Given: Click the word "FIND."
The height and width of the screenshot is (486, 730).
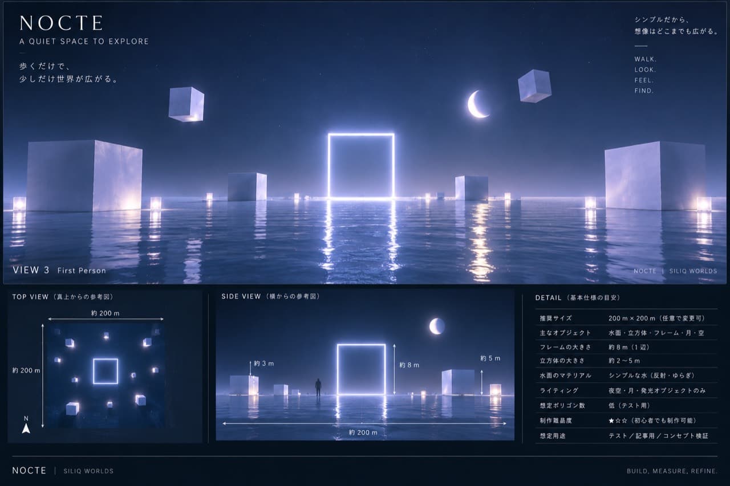Looking at the screenshot, I should (644, 91).
